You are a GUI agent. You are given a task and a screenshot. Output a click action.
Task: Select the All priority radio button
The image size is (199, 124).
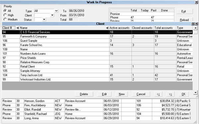coord(5,11)
